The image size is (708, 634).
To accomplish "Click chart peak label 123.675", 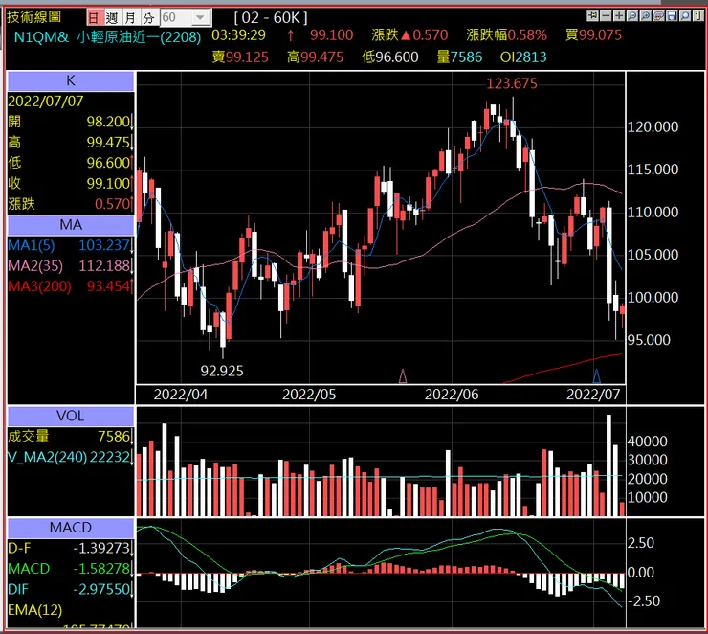I will [x=512, y=83].
